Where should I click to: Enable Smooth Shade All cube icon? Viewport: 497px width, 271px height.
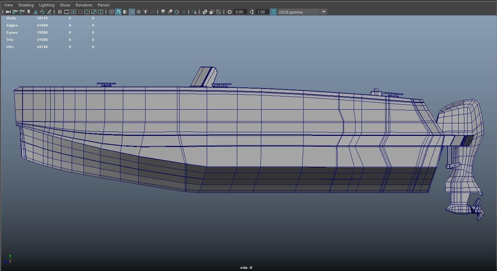(118, 12)
